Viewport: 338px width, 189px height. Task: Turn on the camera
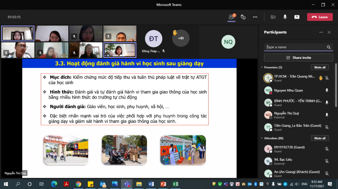[273, 17]
